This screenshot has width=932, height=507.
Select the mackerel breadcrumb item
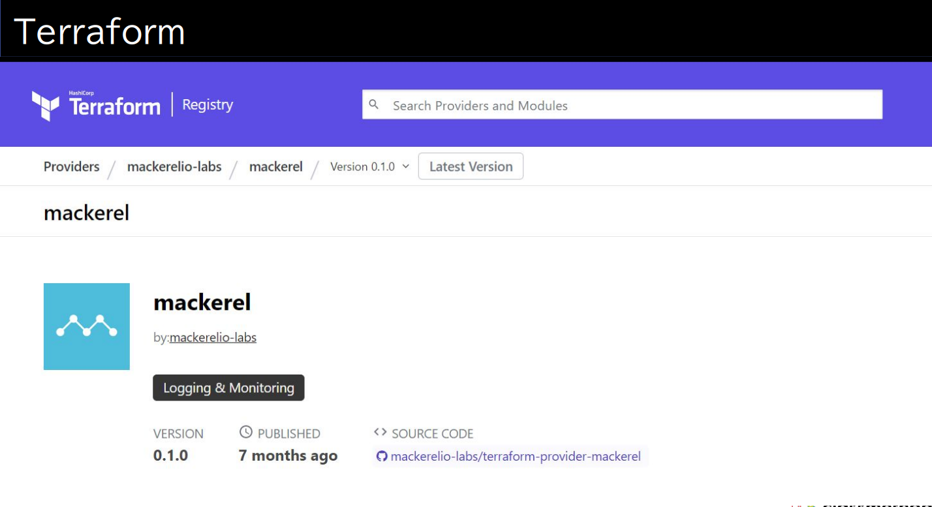coord(276,166)
